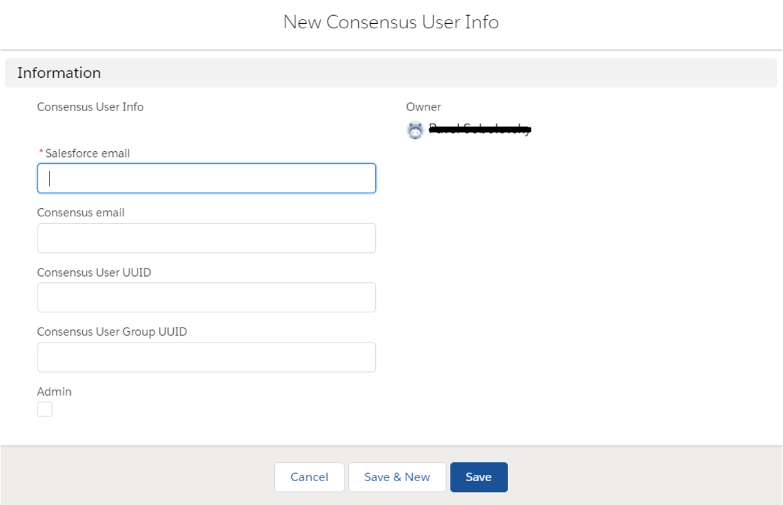
Task: Click the Information section header
Action: (391, 73)
